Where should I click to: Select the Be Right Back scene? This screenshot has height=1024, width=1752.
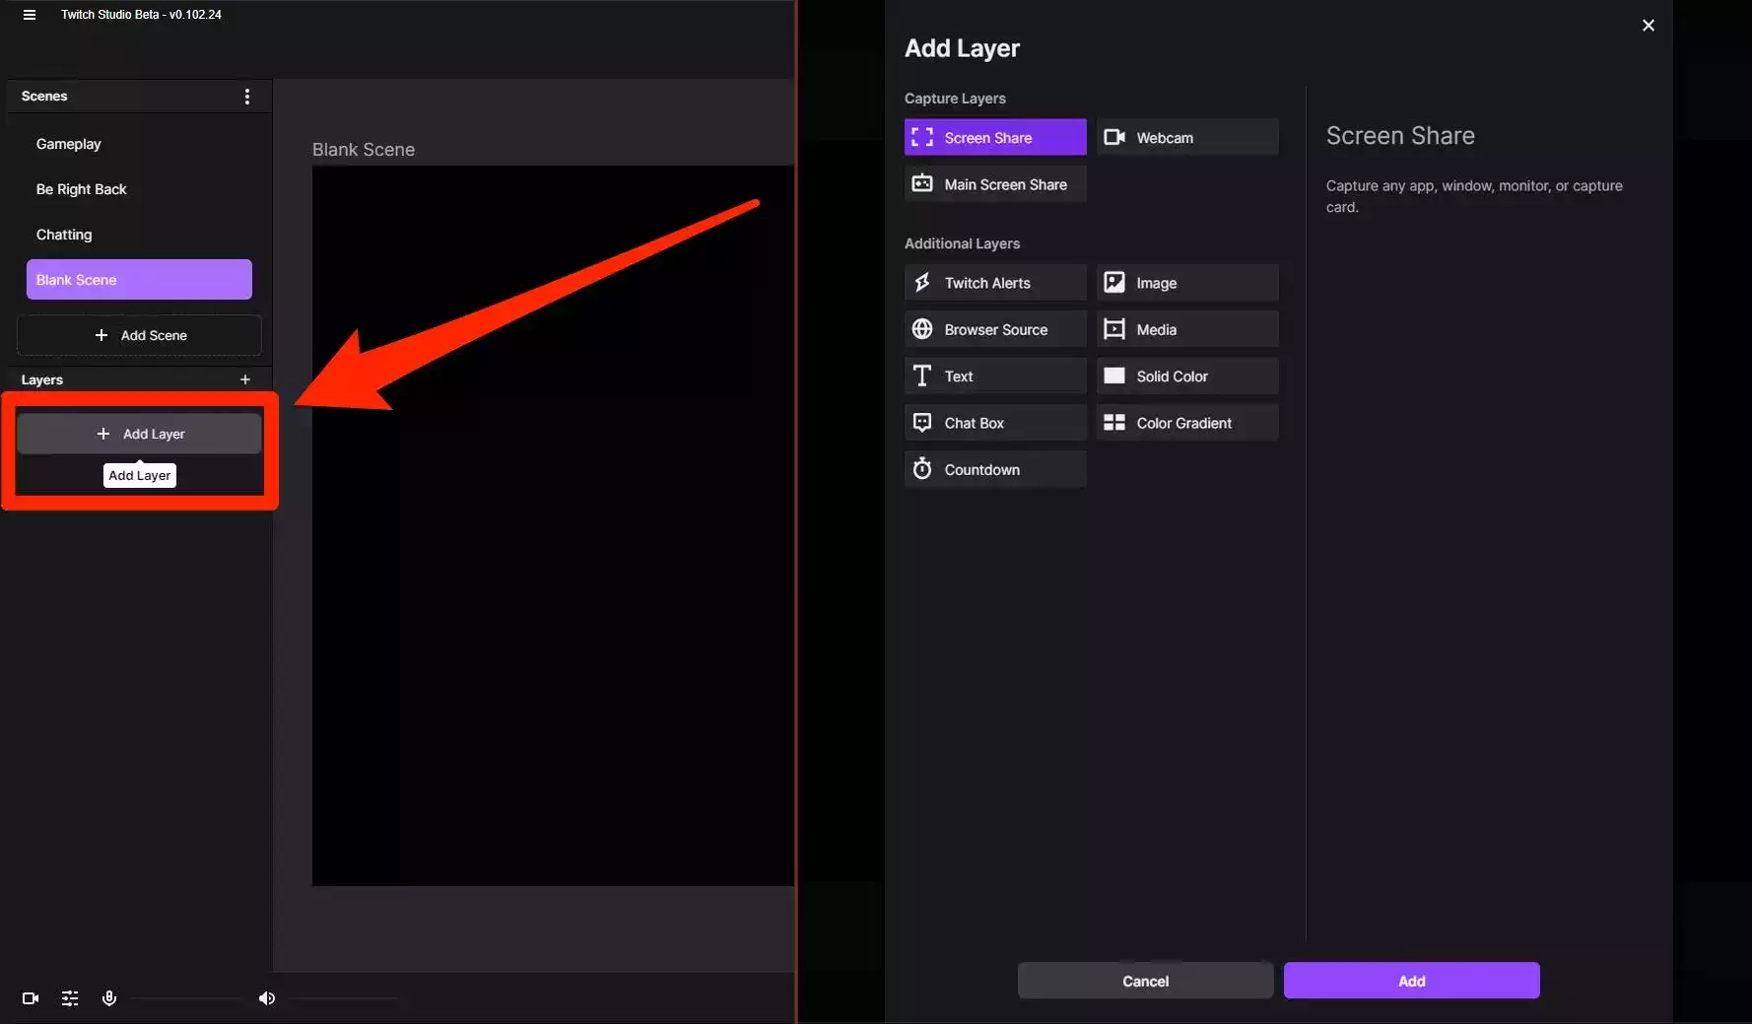tap(82, 189)
